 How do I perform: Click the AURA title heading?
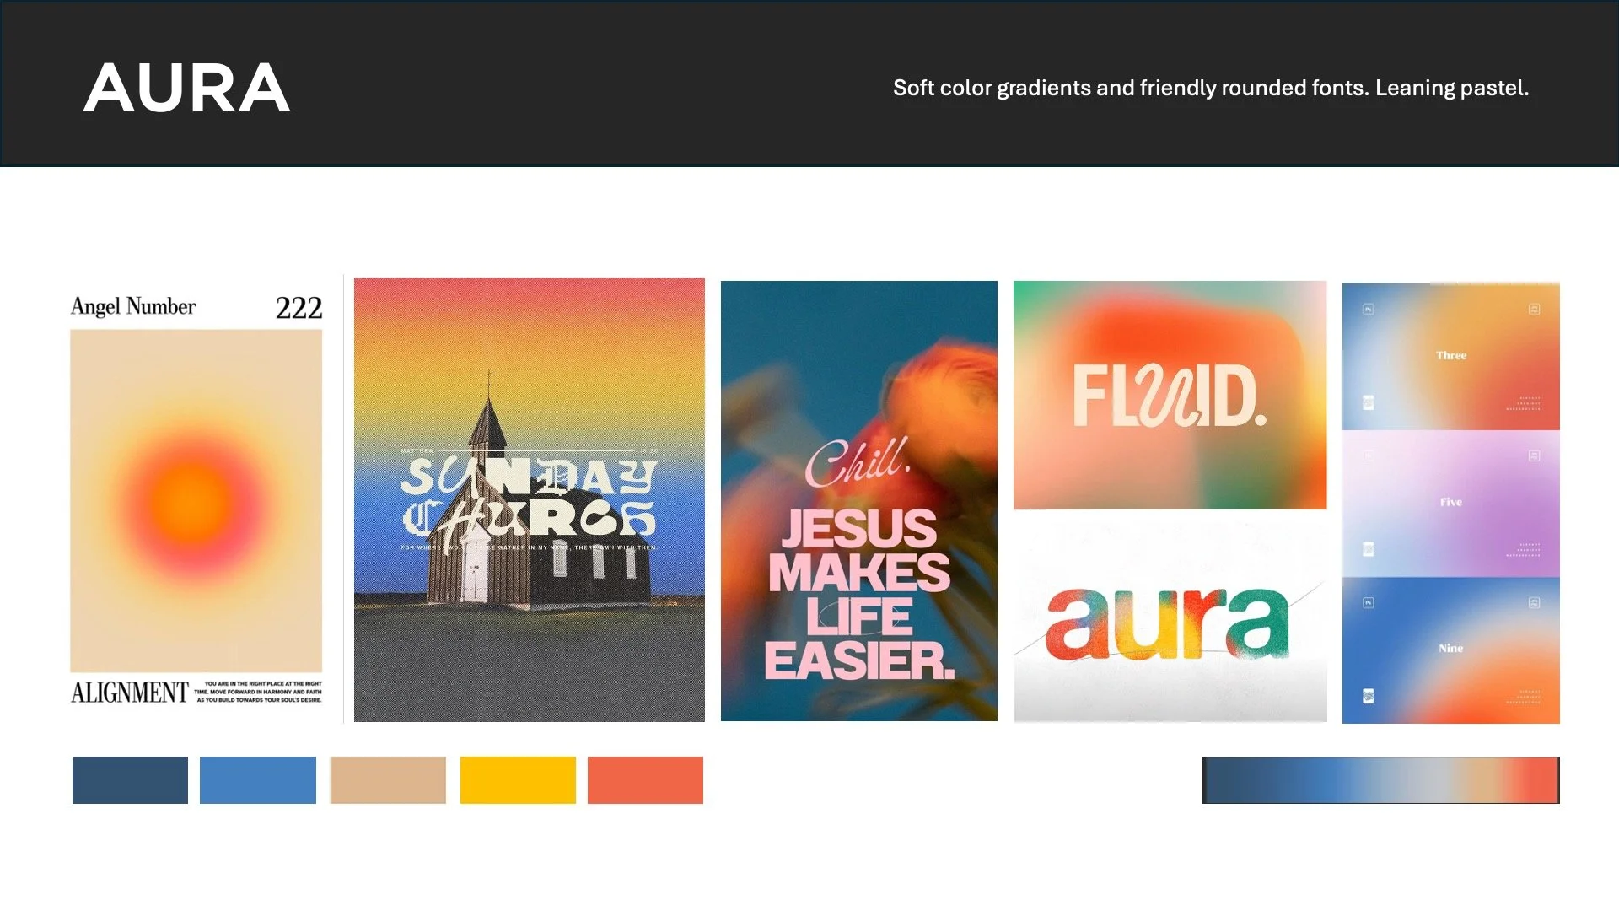pyautogui.click(x=186, y=88)
